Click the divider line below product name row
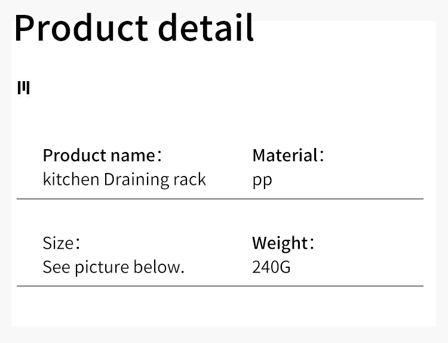 point(220,199)
